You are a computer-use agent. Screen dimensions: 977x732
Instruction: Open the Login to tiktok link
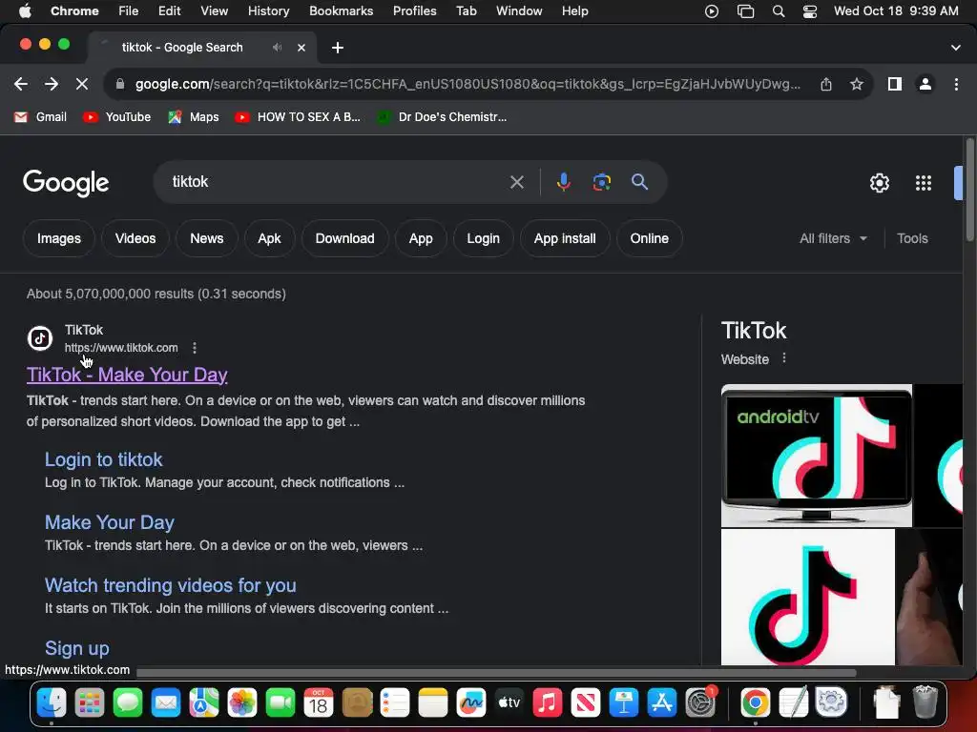click(103, 459)
